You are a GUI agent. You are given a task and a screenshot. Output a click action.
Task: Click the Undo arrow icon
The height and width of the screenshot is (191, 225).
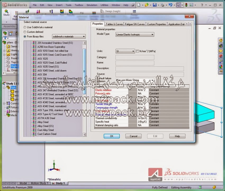click(x=170, y=5)
